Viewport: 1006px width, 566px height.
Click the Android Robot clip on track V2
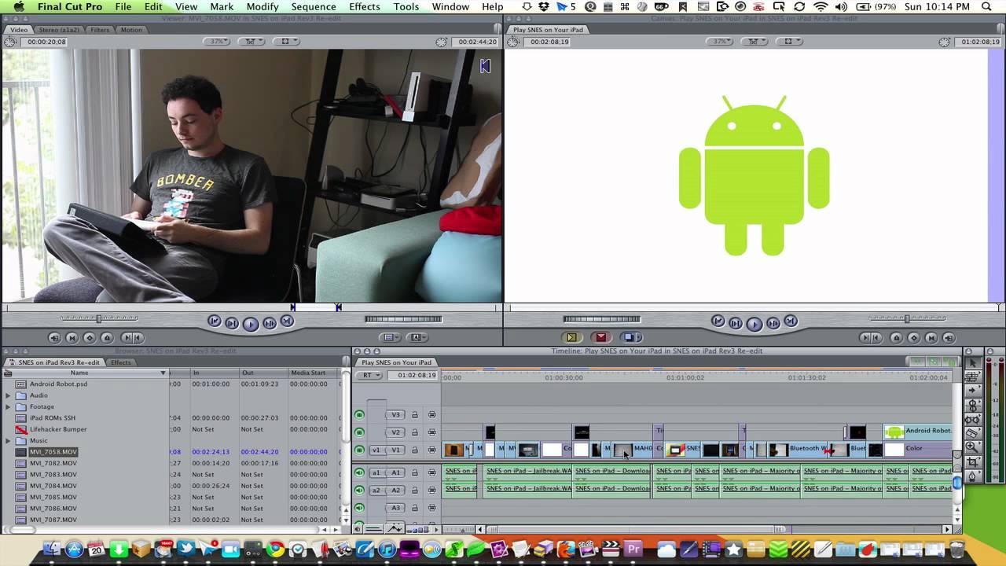[919, 431]
